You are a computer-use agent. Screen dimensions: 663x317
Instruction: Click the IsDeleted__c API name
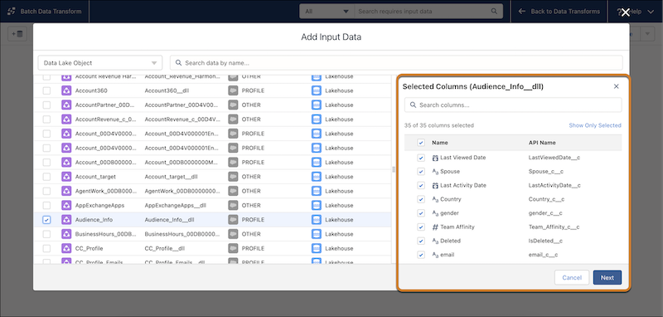tap(545, 241)
